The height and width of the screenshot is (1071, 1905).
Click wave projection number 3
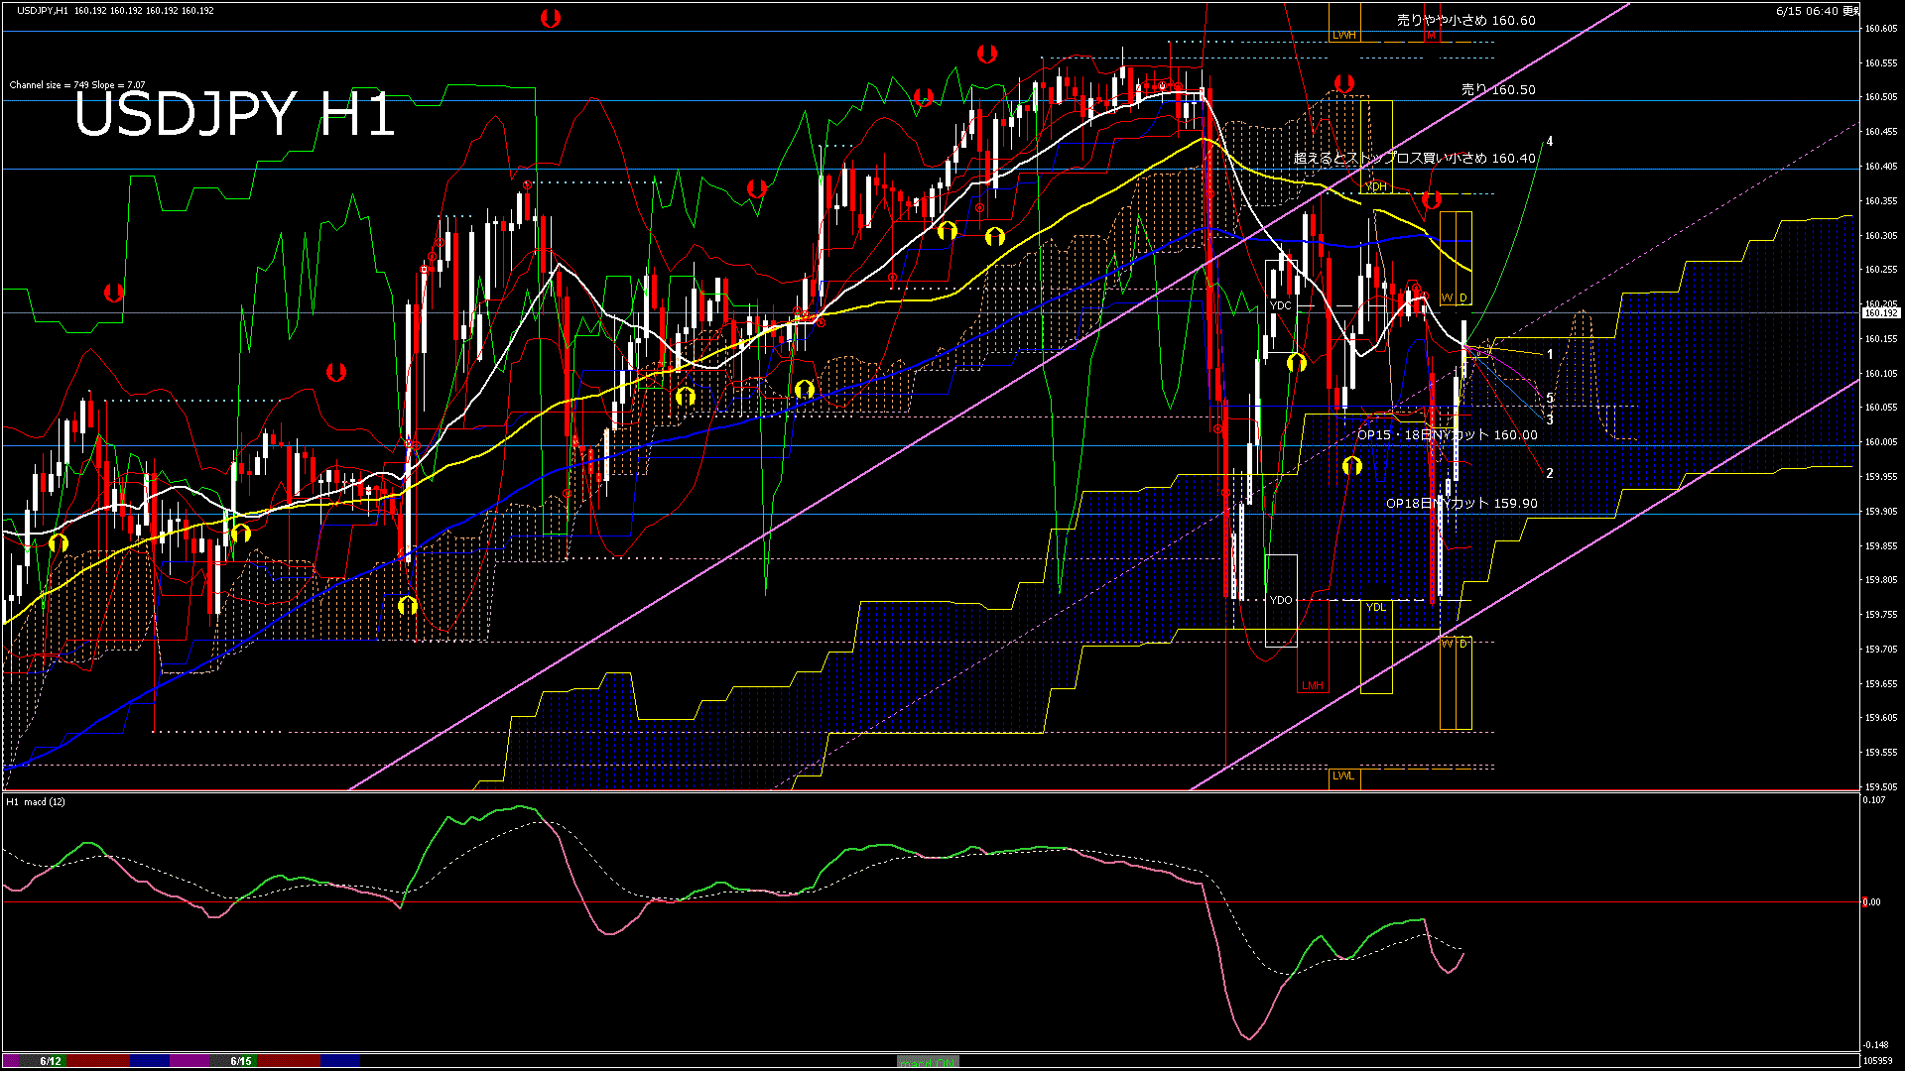(1550, 419)
